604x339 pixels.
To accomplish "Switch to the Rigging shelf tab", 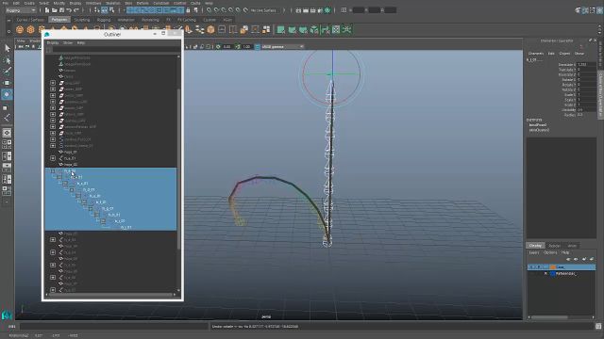I will click(103, 20).
